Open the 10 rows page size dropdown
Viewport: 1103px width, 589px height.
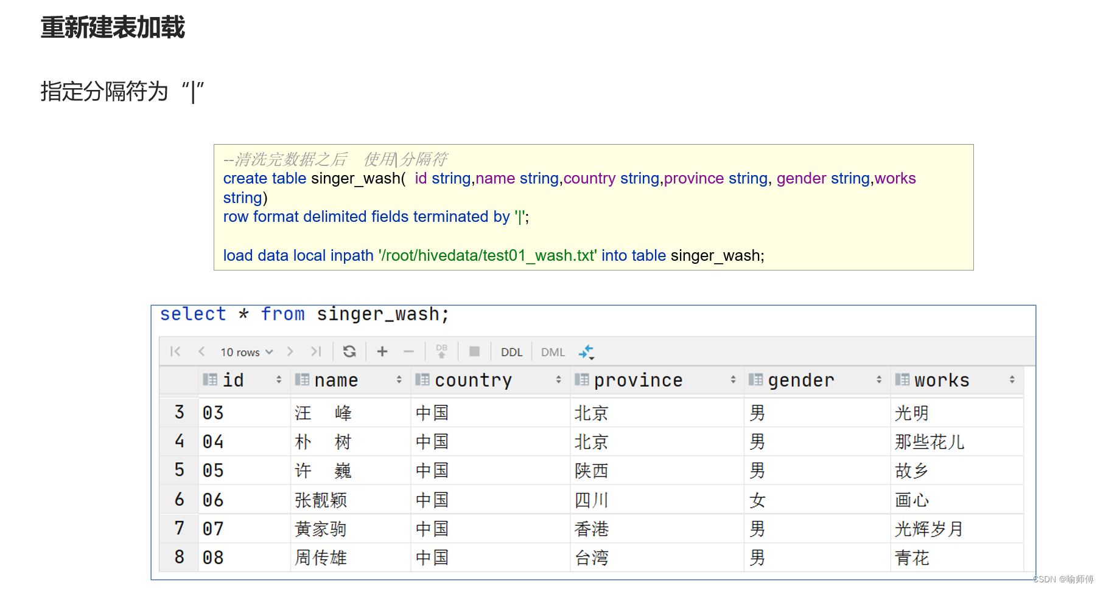click(247, 352)
